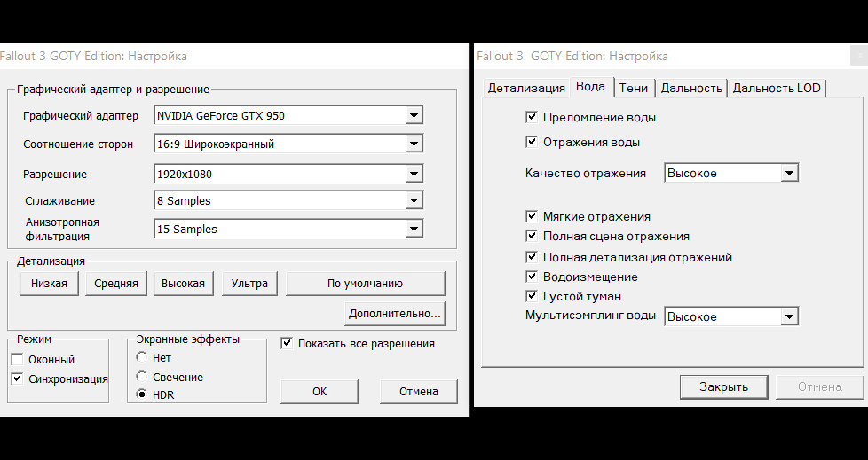Open Дополнительно... advanced settings
The image size is (868, 460).
(395, 314)
